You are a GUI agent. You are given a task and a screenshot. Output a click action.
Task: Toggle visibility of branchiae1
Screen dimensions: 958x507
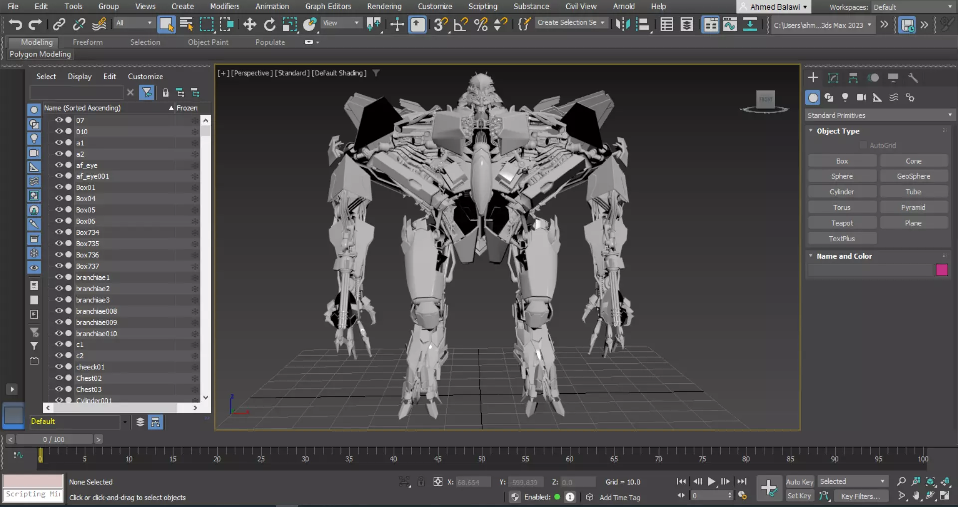[59, 277]
